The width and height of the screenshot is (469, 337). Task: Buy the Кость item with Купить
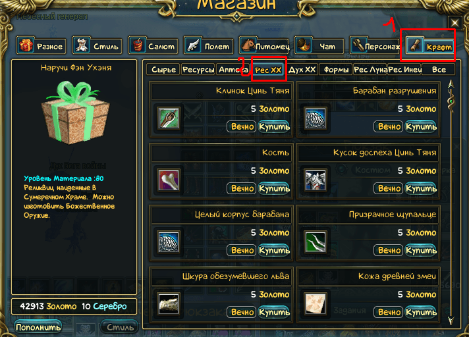click(x=274, y=188)
